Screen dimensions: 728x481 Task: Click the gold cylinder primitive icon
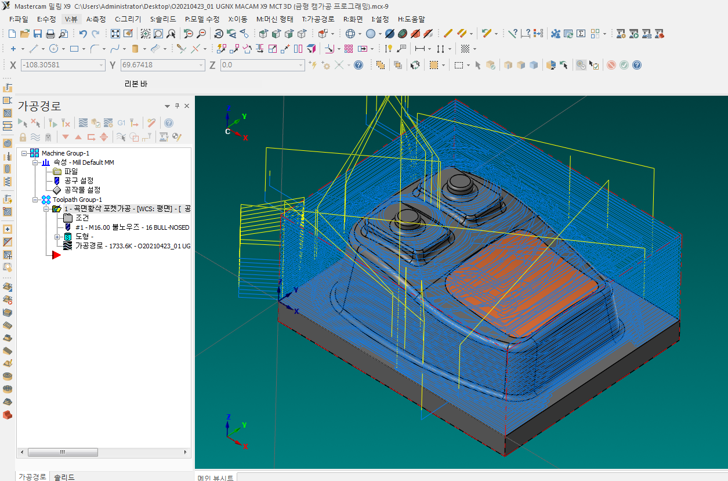(135, 49)
